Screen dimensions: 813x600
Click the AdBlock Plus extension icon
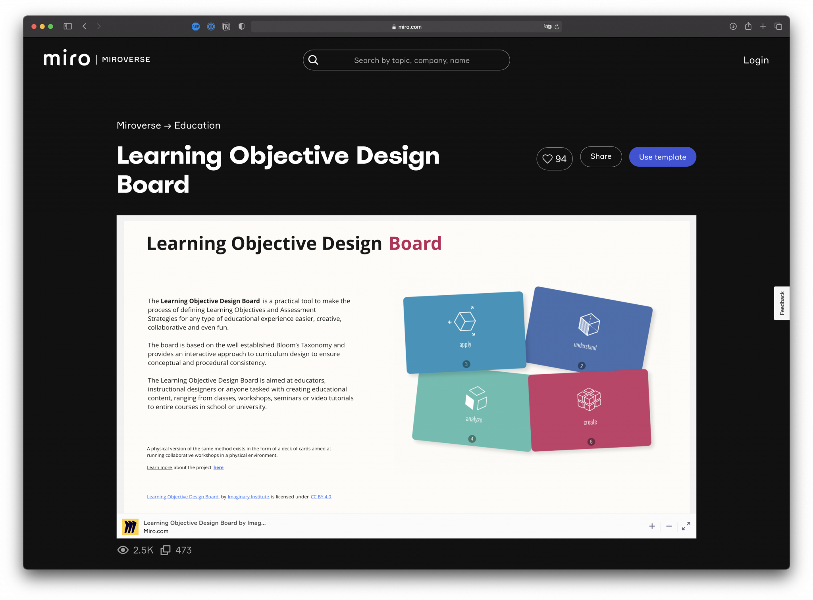(x=196, y=27)
